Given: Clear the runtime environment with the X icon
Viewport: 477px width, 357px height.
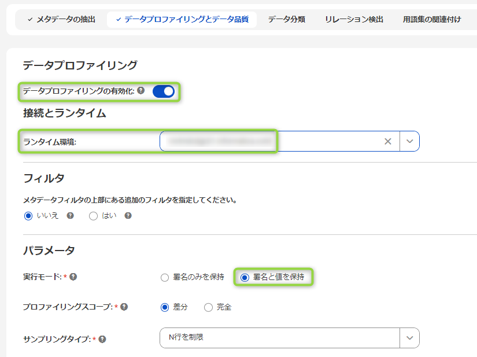Looking at the screenshot, I should (x=387, y=141).
